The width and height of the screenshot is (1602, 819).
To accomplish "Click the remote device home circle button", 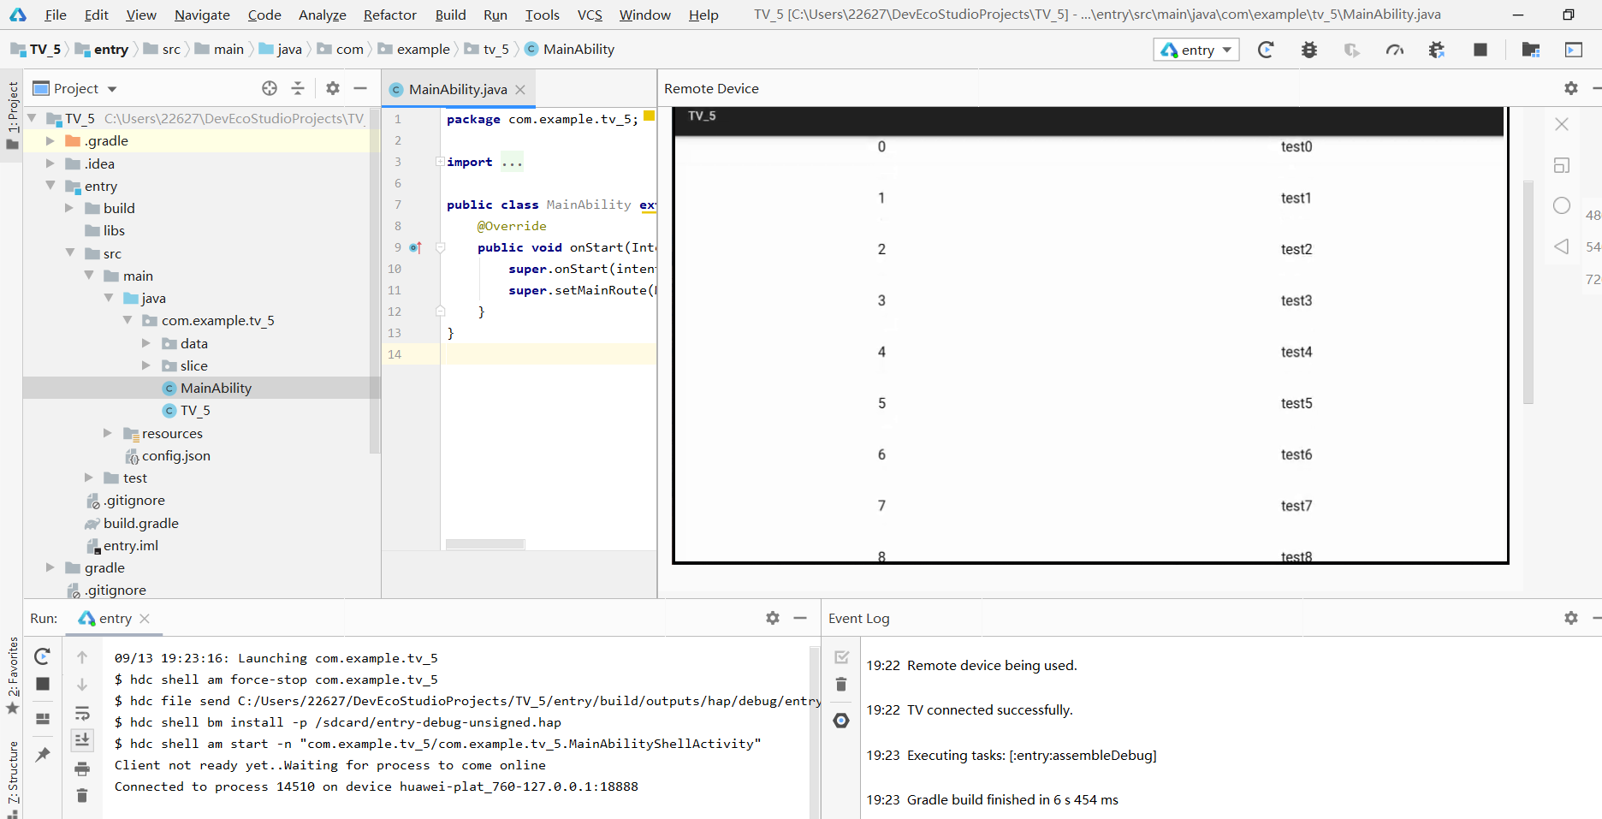I will point(1562,205).
